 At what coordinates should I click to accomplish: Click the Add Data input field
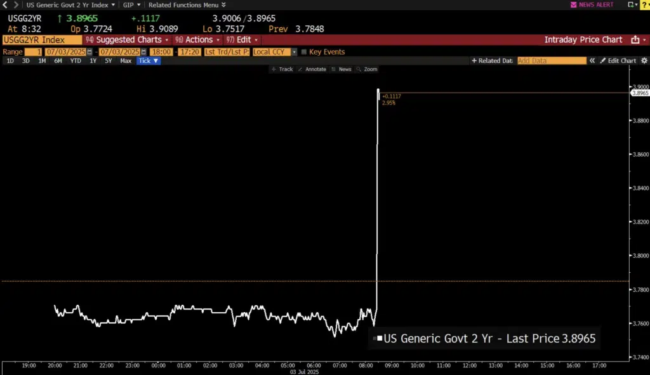coord(551,61)
